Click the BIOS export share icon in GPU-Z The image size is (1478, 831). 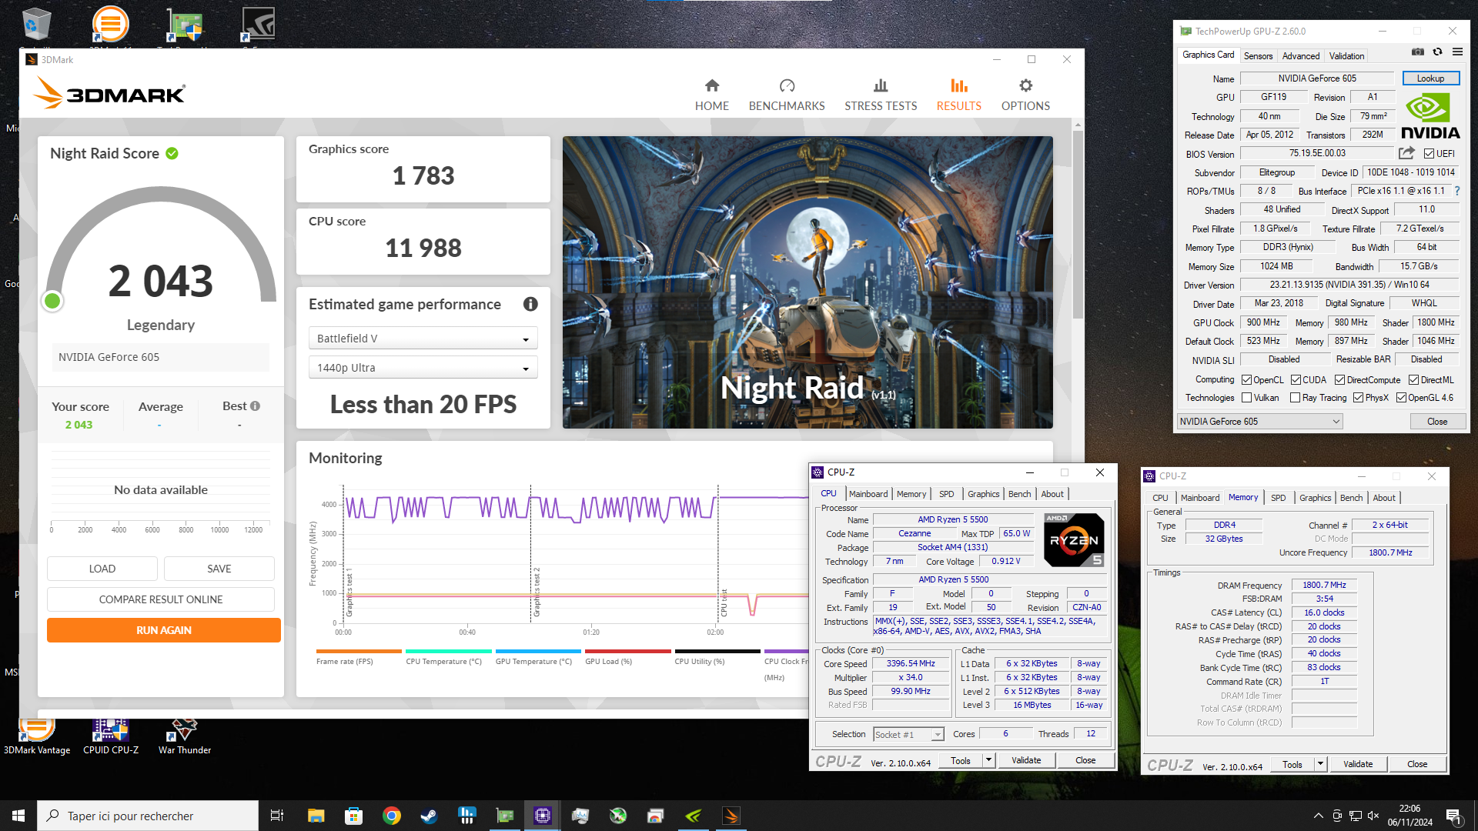[x=1406, y=153]
